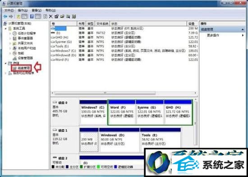Select 计算机管理(本地) root node
Image resolution: width=248 pixels, height=177 pixels.
pos(19,23)
